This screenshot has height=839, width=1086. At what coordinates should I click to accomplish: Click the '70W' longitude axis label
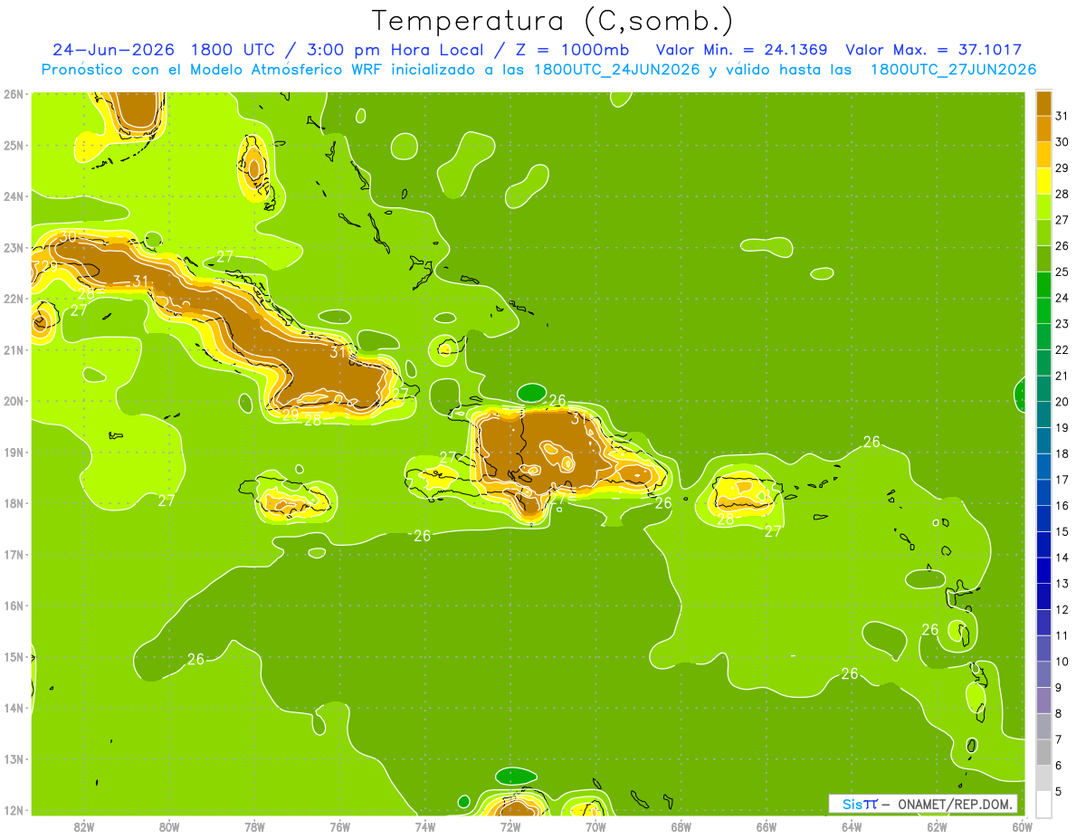click(x=595, y=826)
